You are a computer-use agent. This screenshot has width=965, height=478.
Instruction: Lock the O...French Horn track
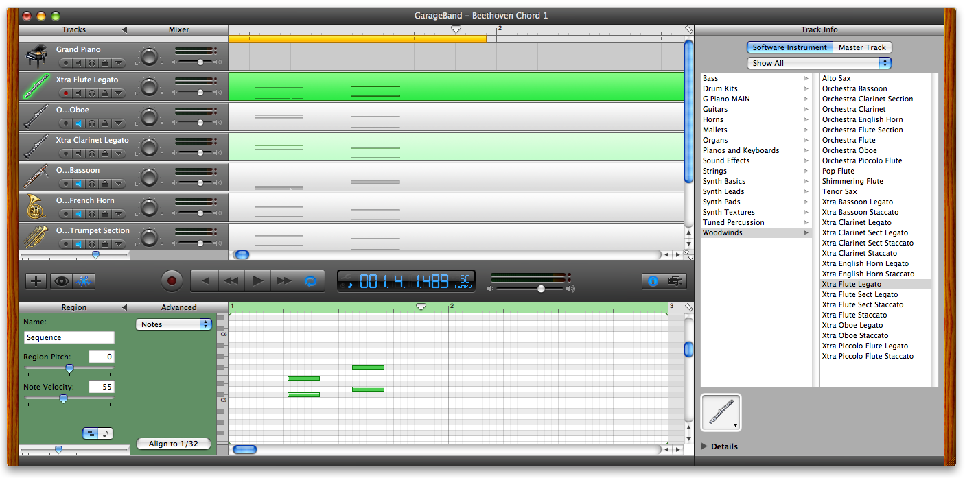point(104,214)
